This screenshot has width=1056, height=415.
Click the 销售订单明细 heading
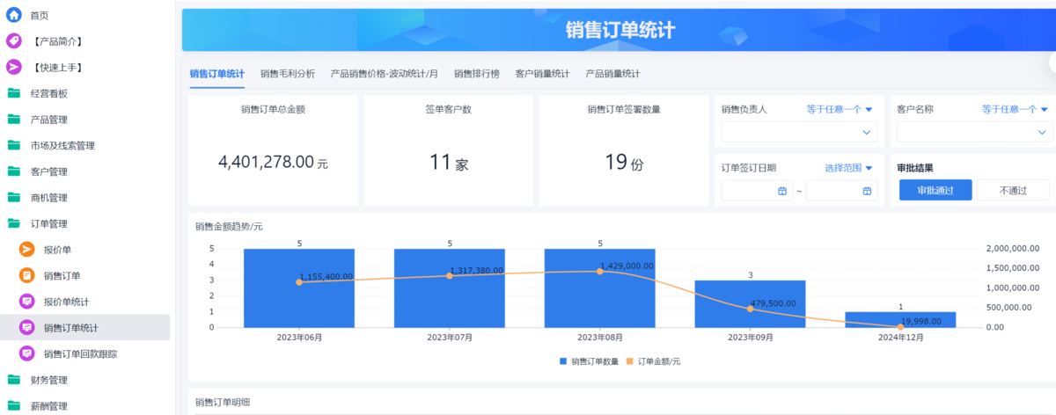point(224,402)
